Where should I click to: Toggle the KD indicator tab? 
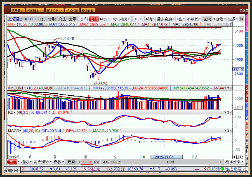pos(90,162)
